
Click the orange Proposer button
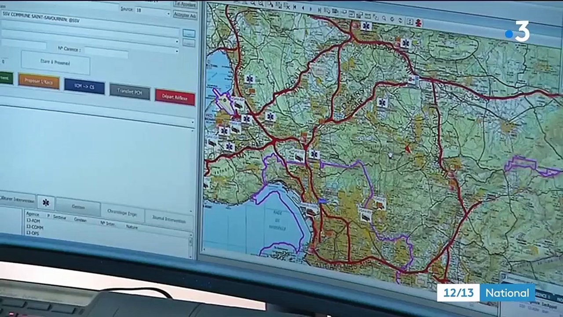point(39,82)
